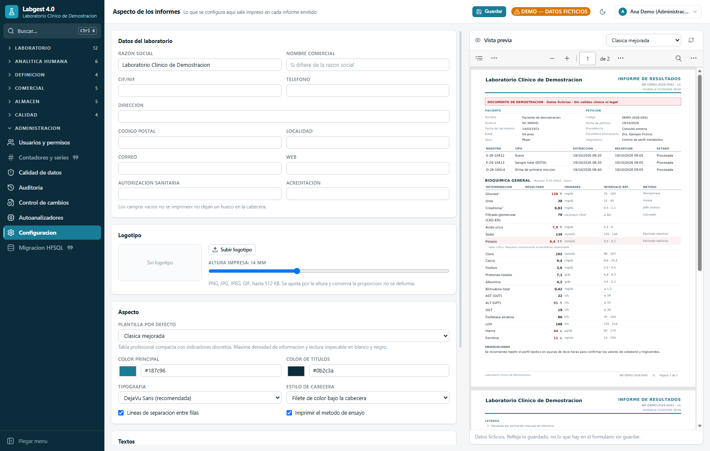Image resolution: width=710 pixels, height=451 pixels.
Task: Click the Guardar button
Action: pos(489,12)
